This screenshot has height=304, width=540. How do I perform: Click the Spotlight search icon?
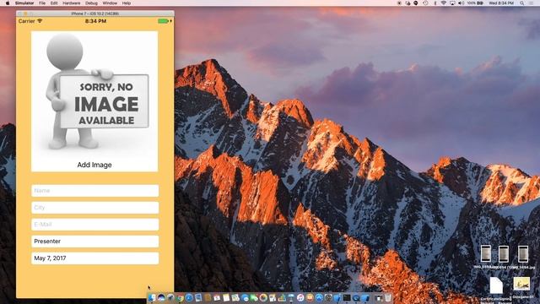tap(522, 3)
